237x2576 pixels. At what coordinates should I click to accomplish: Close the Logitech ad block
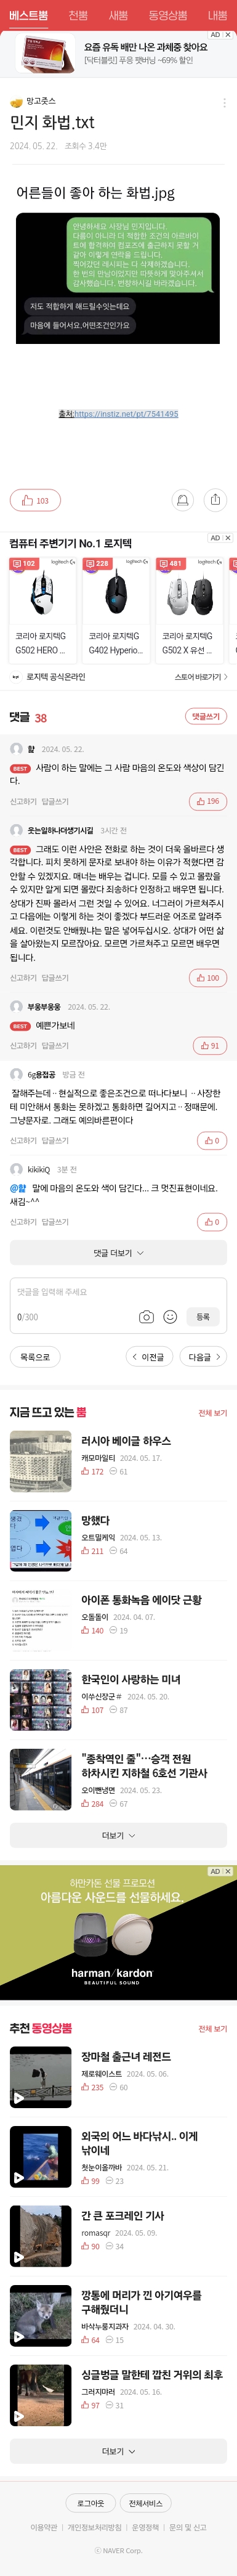(228, 538)
